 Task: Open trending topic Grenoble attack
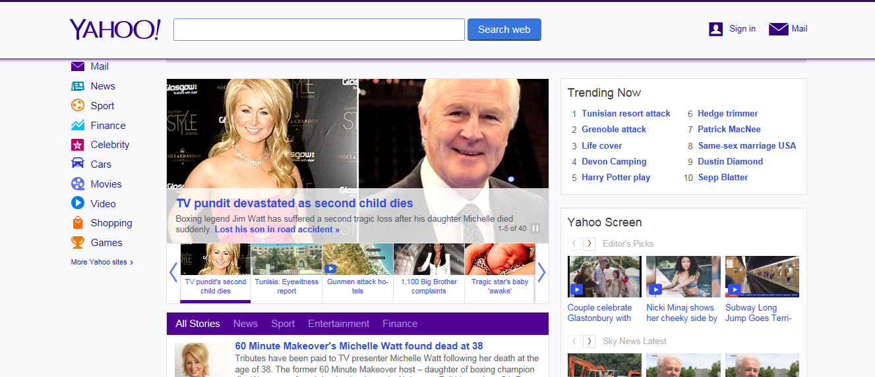[614, 130]
